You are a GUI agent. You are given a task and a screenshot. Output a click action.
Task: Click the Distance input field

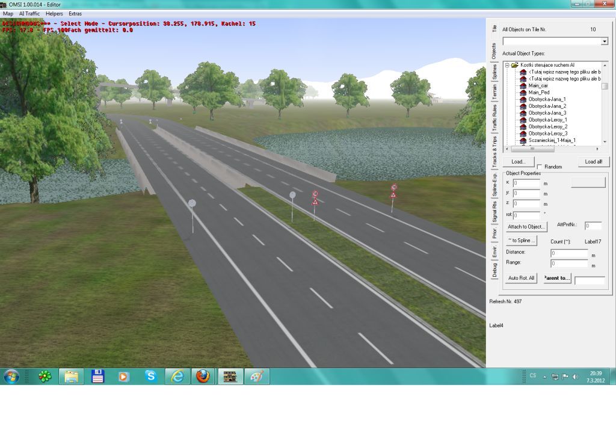click(569, 253)
